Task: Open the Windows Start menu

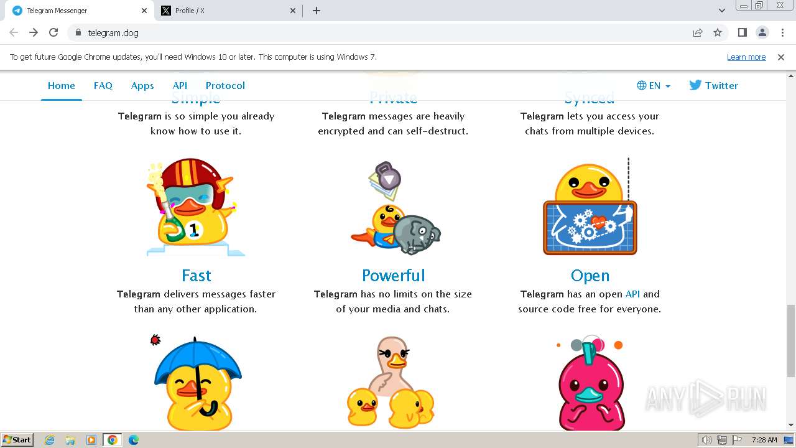Action: pyautogui.click(x=17, y=439)
